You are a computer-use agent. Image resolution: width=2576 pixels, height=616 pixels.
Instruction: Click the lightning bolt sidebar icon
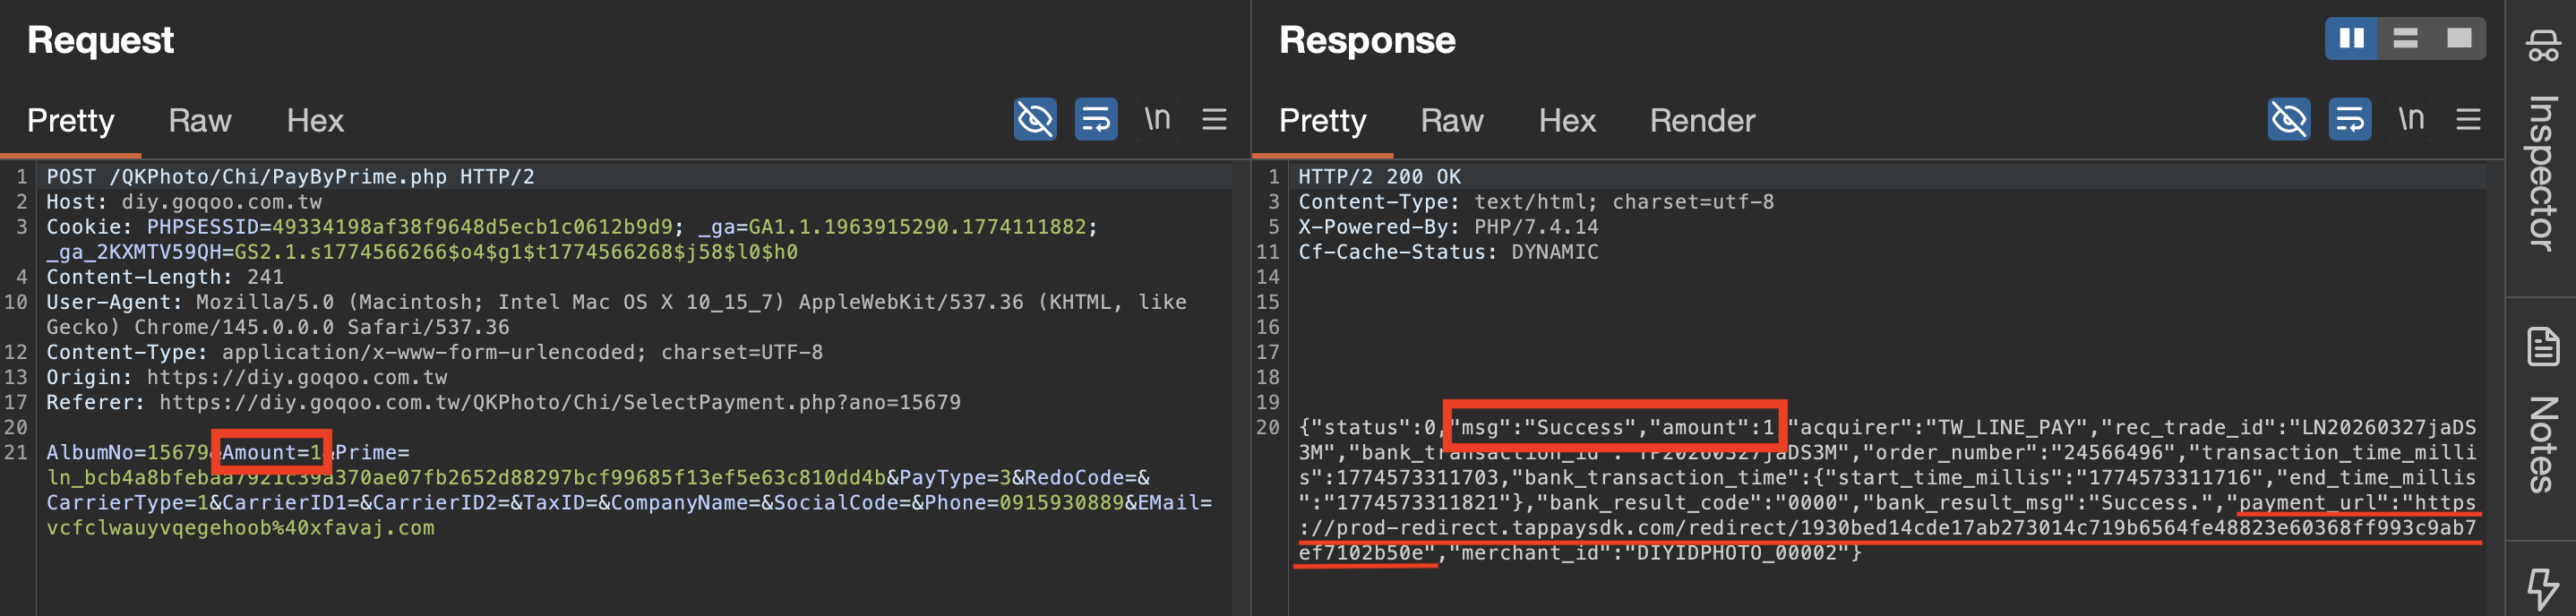[x=2542, y=590]
